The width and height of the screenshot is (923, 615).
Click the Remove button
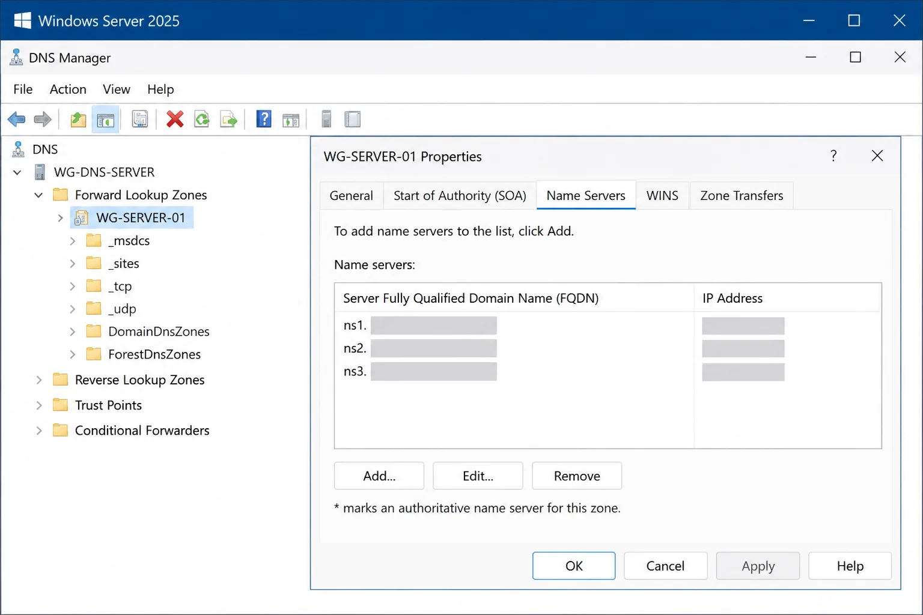[577, 476]
